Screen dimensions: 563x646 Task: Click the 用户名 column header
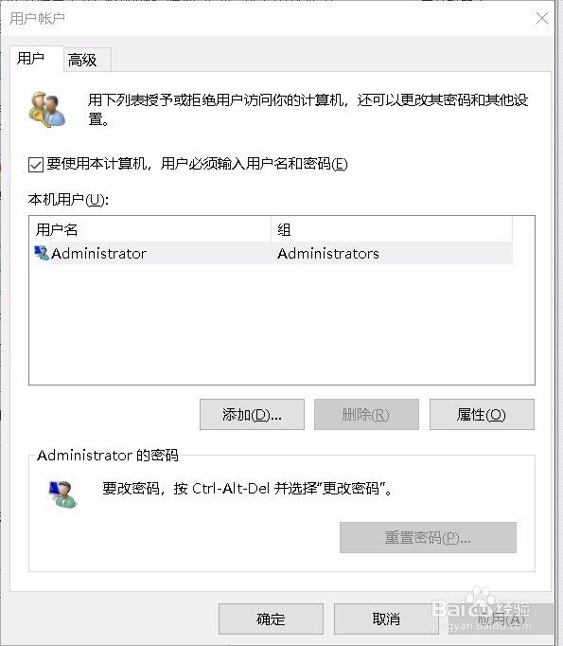pyautogui.click(x=151, y=229)
